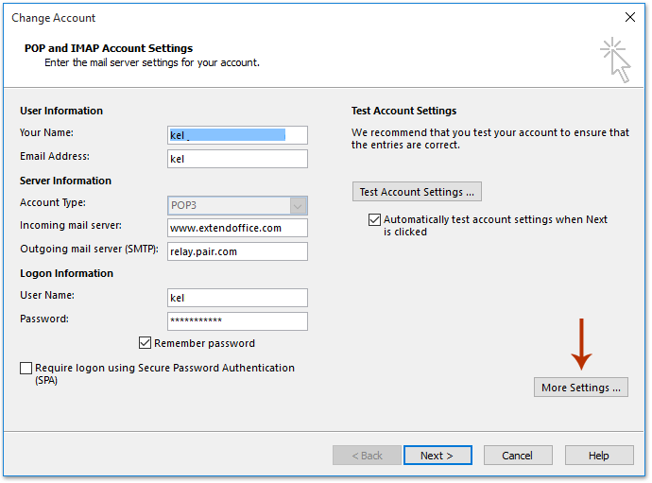The image size is (652, 483).
Task: Focus the User Name input box
Action: click(237, 298)
